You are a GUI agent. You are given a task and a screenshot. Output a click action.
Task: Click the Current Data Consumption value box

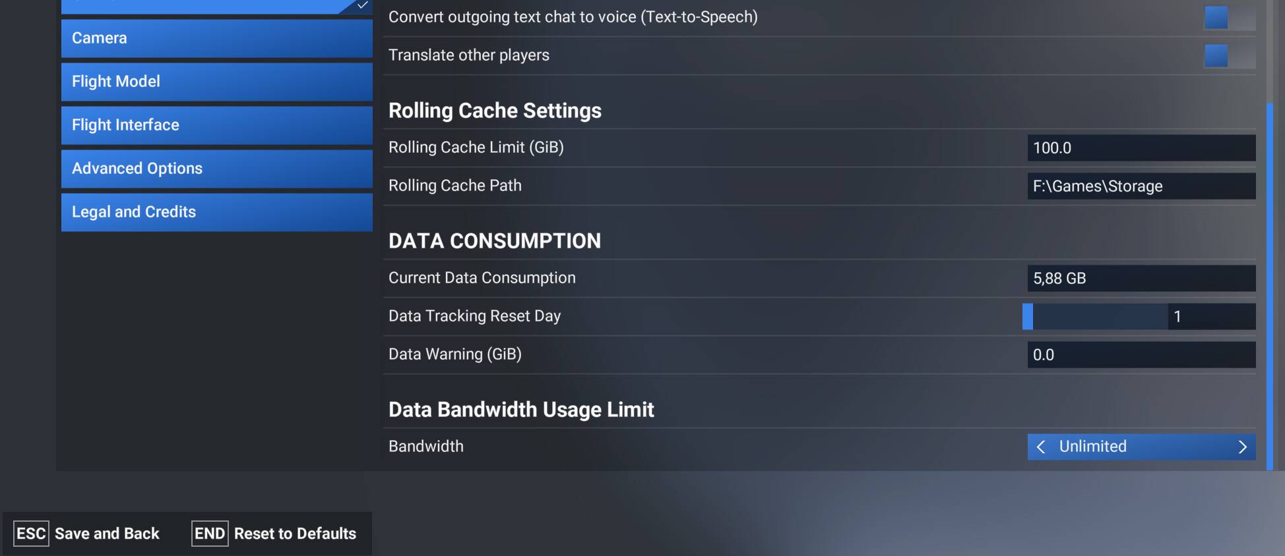pyautogui.click(x=1141, y=279)
